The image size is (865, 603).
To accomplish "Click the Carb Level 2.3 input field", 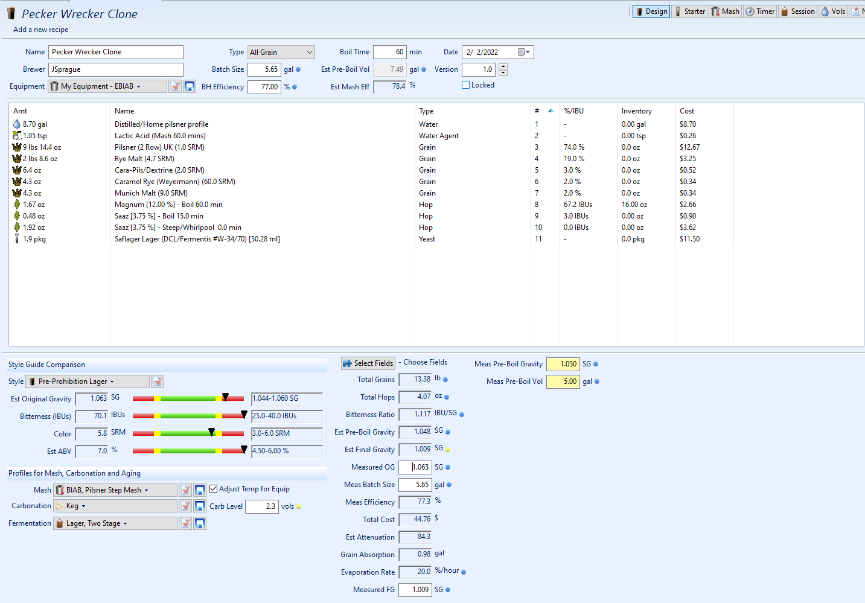I will pyautogui.click(x=262, y=506).
